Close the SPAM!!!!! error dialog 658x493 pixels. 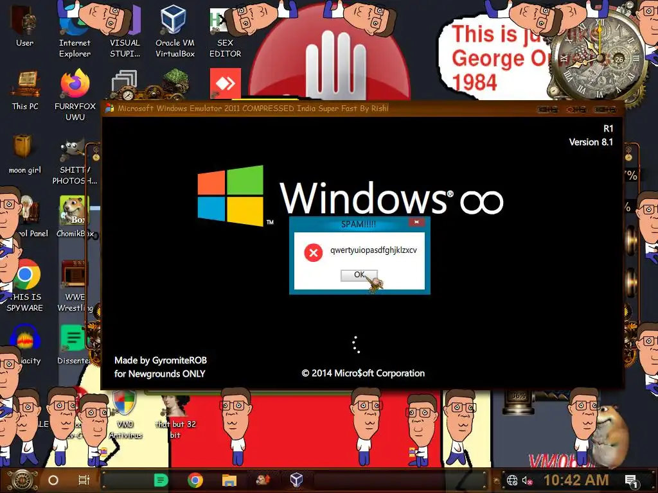pos(416,222)
